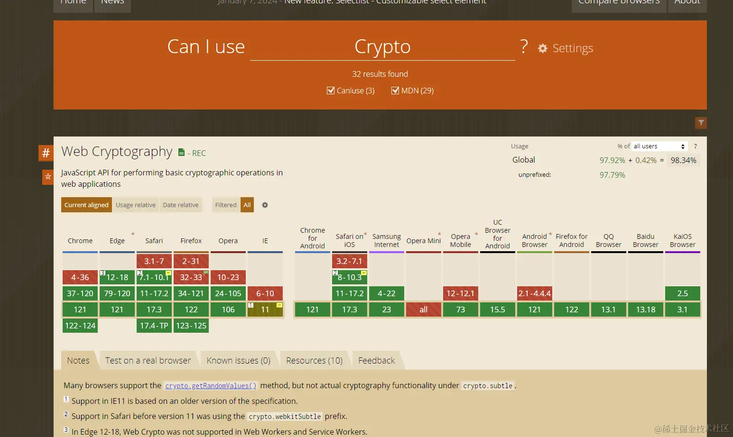Open the crypto.getRandomValues() link
733x437 pixels.
[211, 386]
